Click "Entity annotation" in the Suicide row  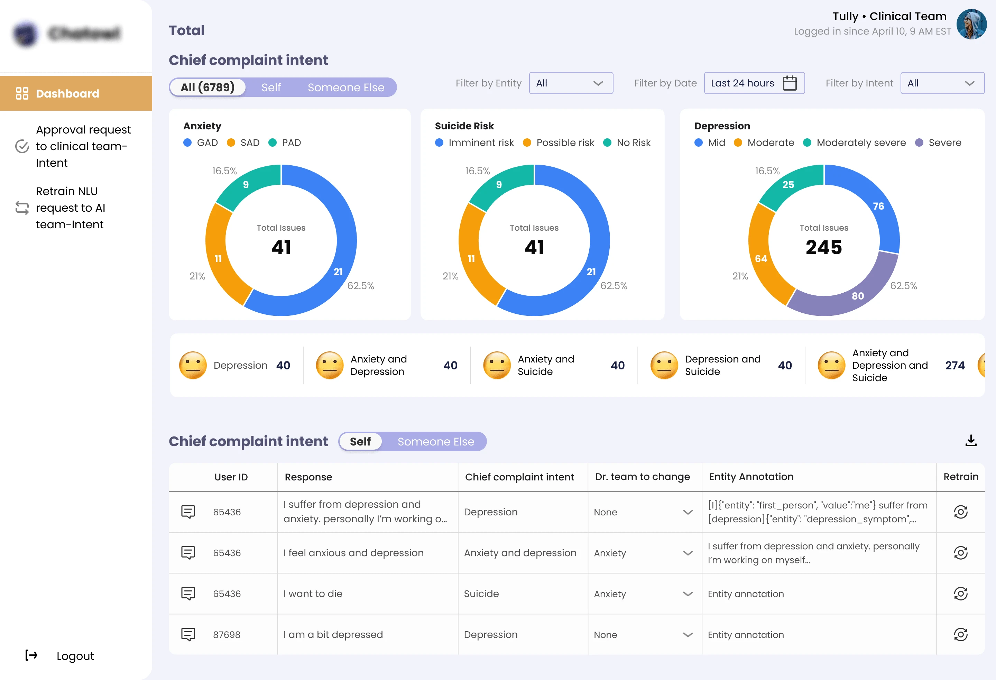(746, 594)
